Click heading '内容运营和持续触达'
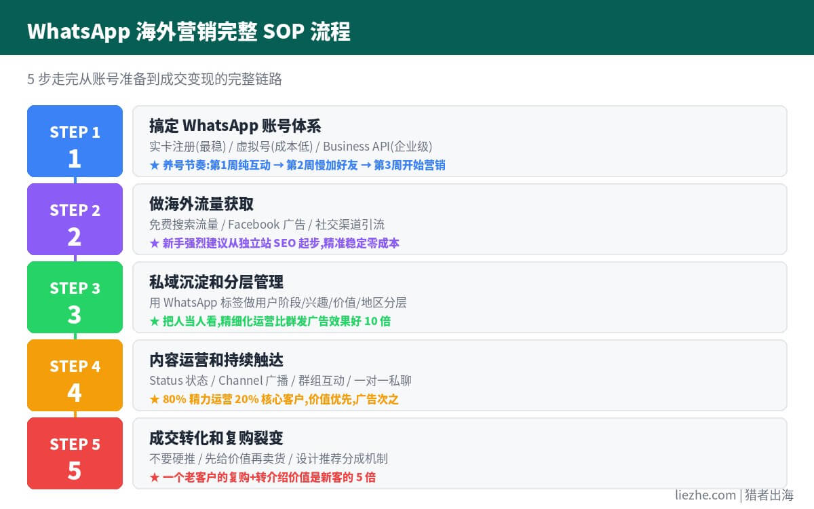 coord(216,360)
